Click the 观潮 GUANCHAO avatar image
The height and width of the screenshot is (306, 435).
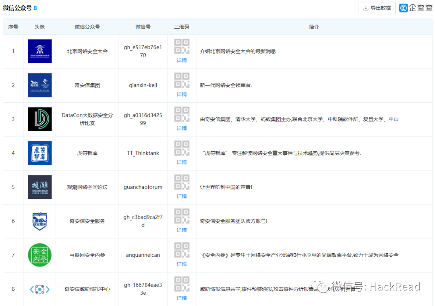39,187
